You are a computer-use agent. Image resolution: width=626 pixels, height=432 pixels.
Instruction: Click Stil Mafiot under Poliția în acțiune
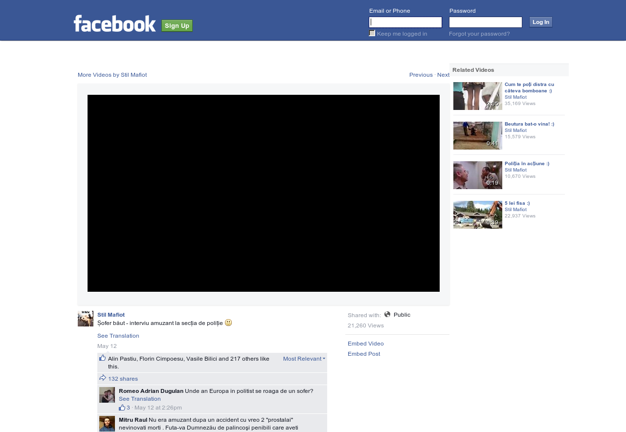point(516,170)
